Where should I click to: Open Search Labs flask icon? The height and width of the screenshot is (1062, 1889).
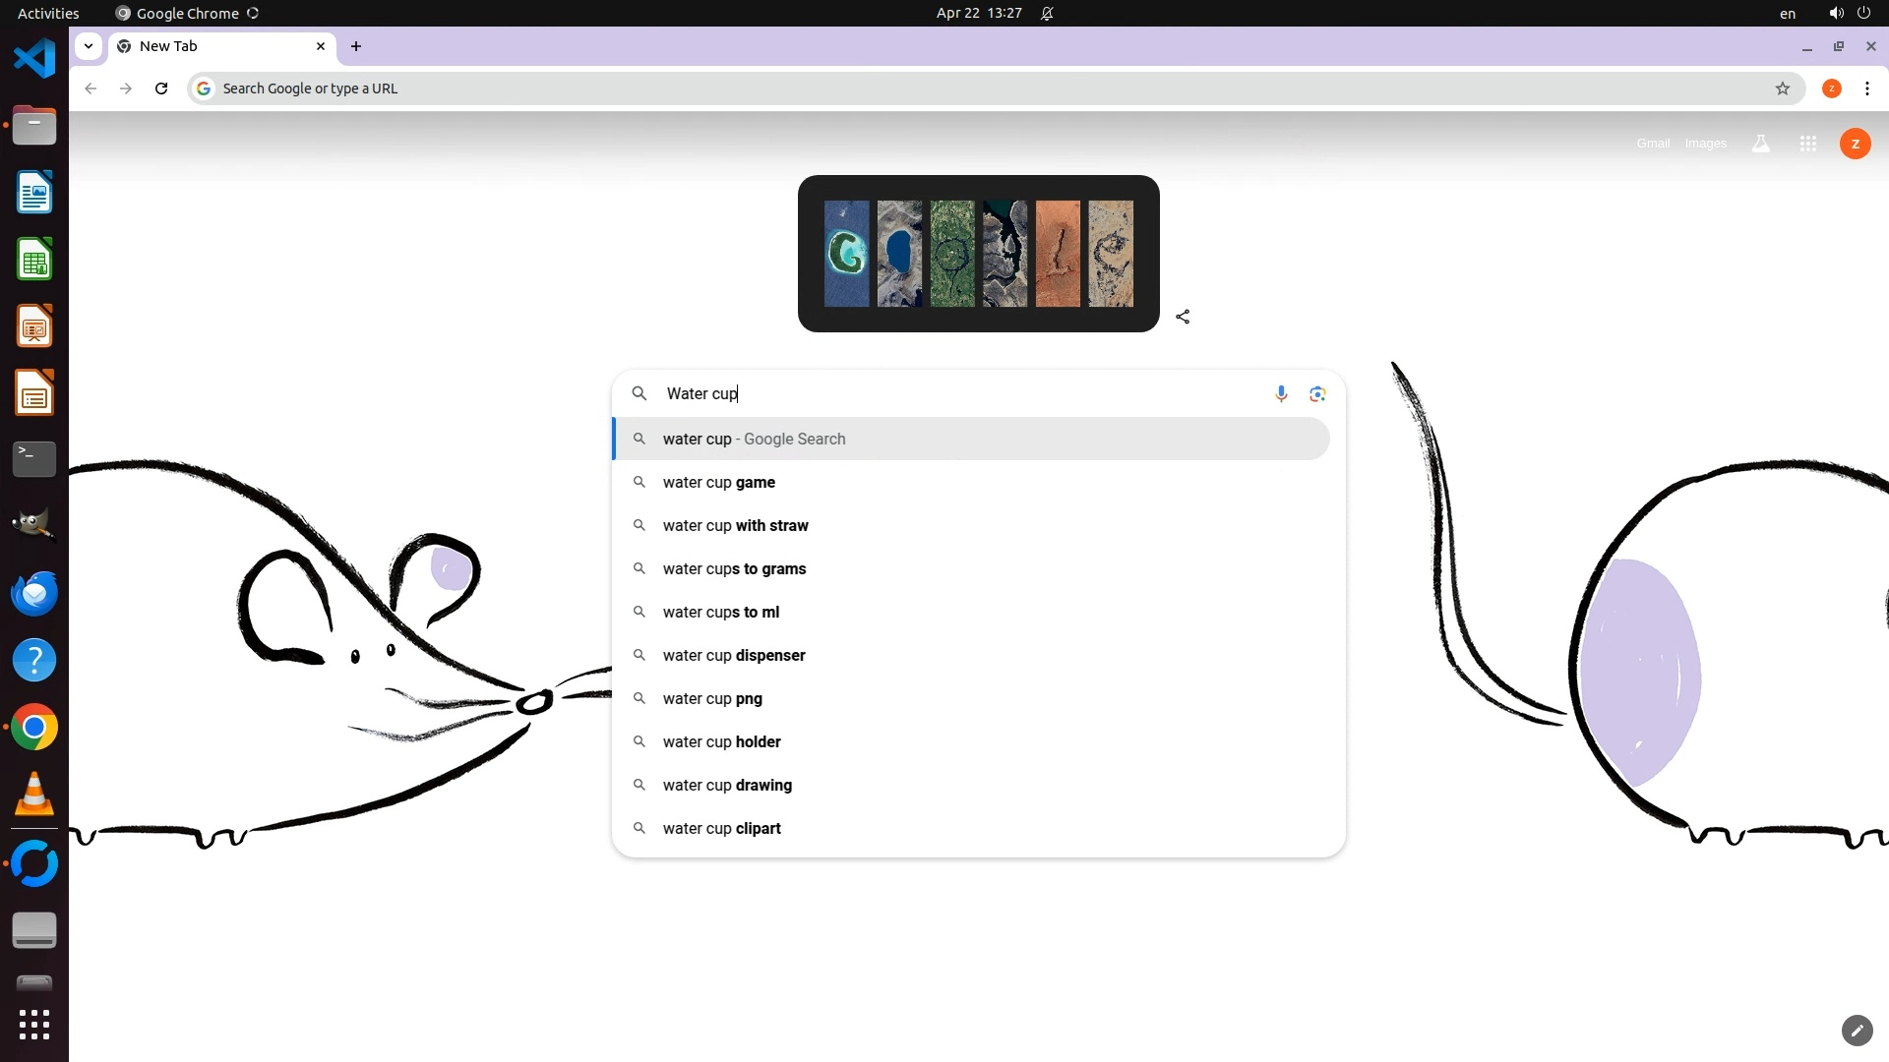(x=1760, y=144)
